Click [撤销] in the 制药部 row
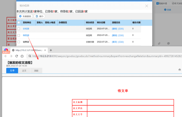 point(115,35)
